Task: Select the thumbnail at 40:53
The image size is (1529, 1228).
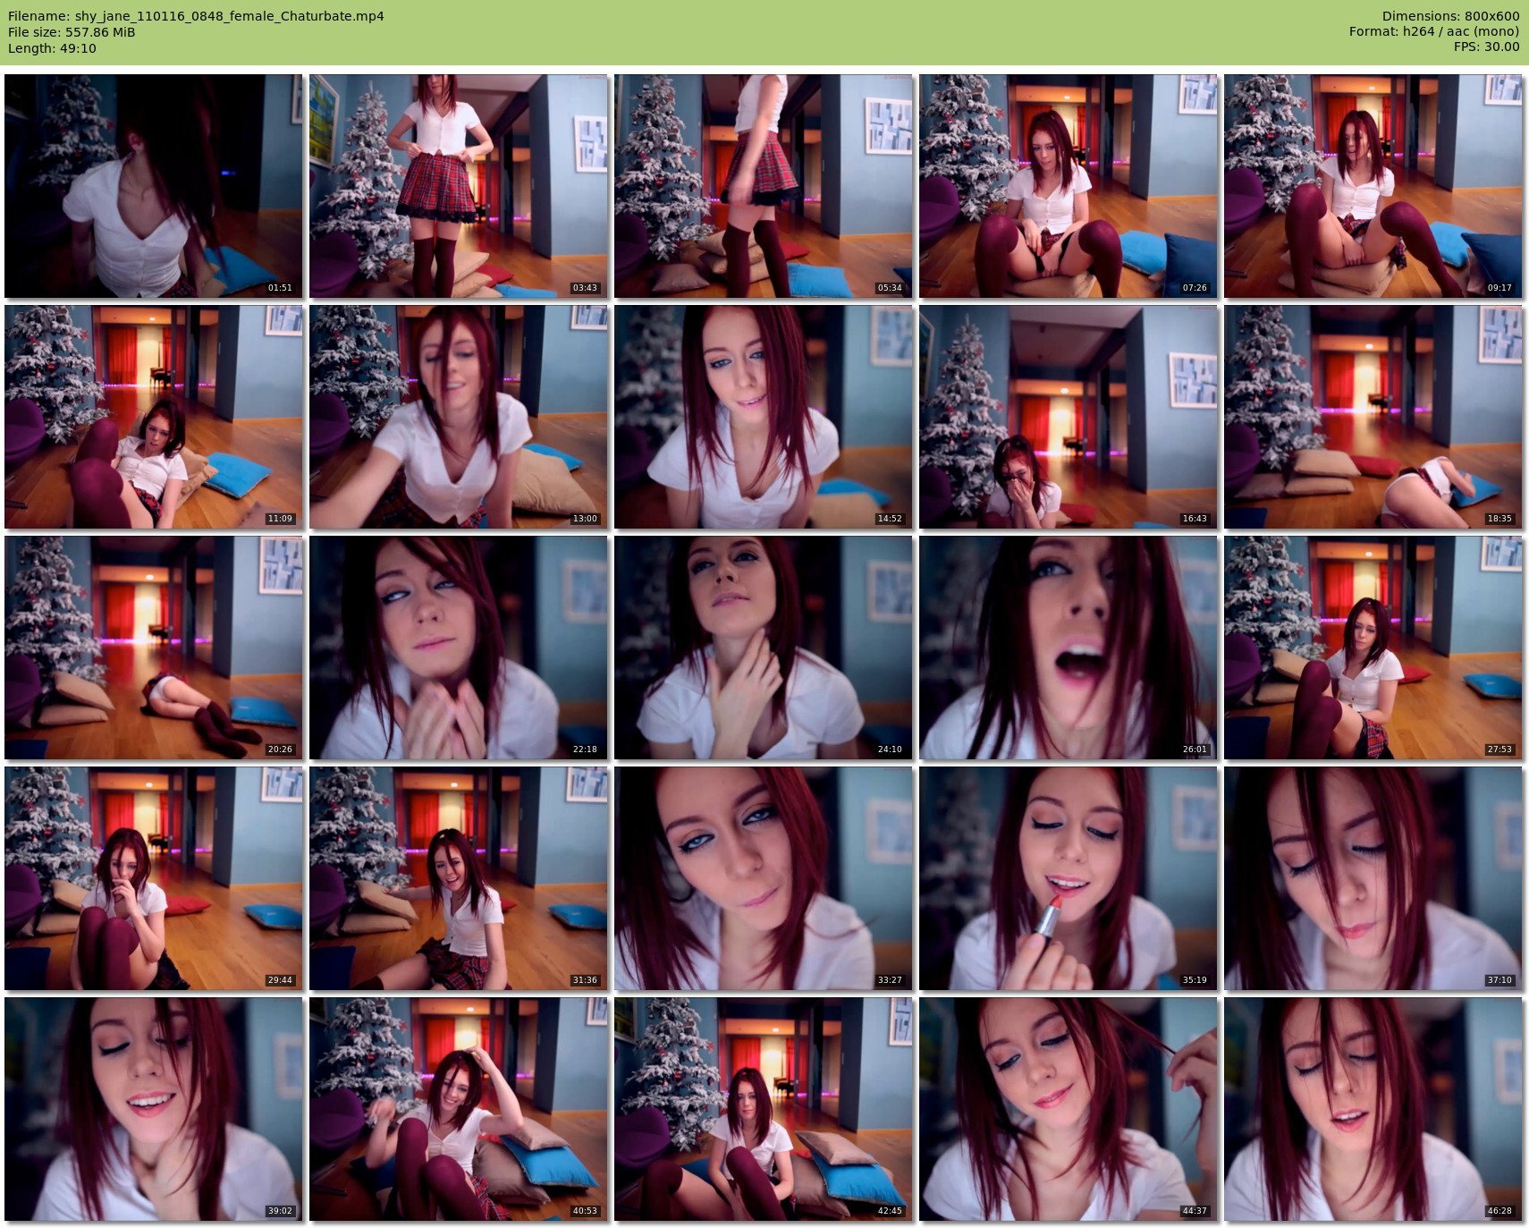Action: pos(459,1109)
